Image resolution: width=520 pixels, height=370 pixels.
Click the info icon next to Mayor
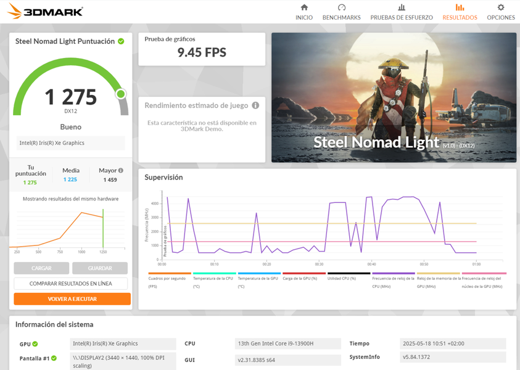121,170
